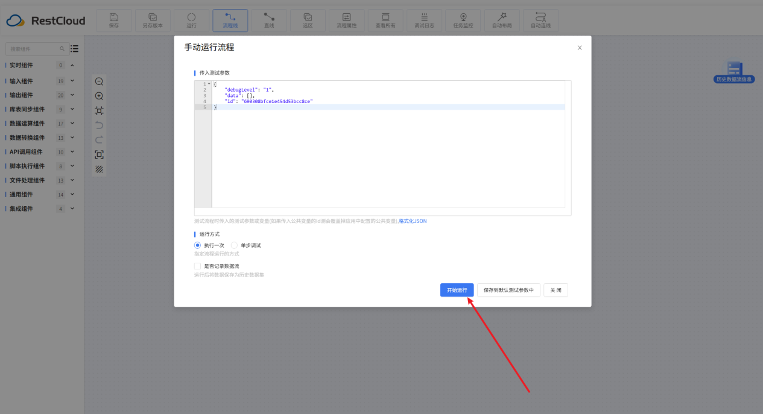The image size is (763, 414).
Task: Activate the 选区 selection tool
Action: (308, 20)
